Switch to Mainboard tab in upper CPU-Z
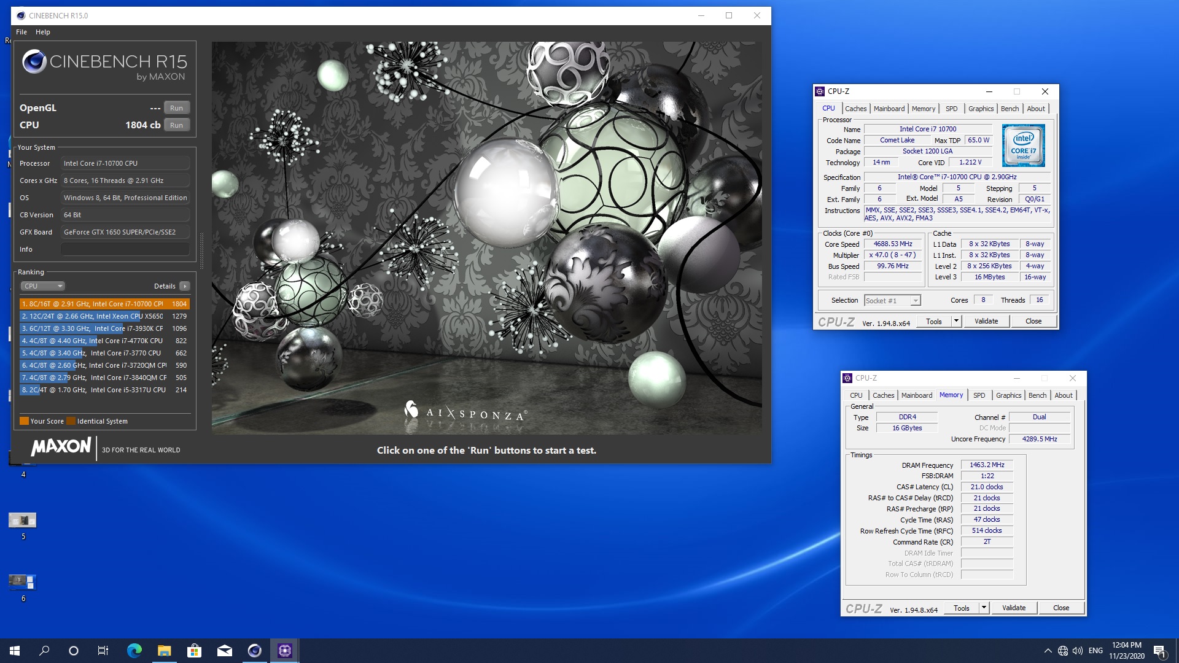 click(x=889, y=109)
